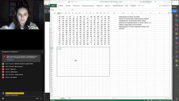Click the ПОДРОБНЕЕ link in chat notice
This screenshot has width=179, height=101.
[x=10, y=60]
